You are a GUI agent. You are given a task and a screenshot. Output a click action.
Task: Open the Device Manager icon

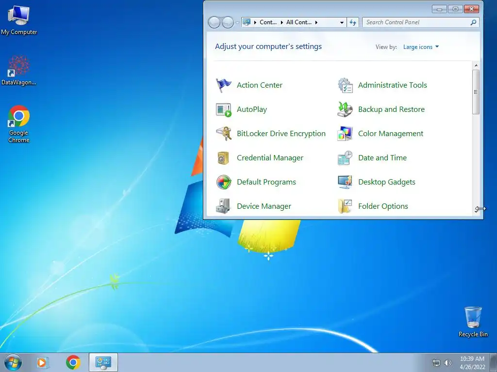coord(223,206)
